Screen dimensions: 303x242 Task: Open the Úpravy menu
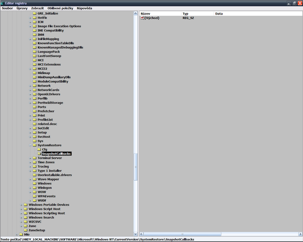pos(22,8)
